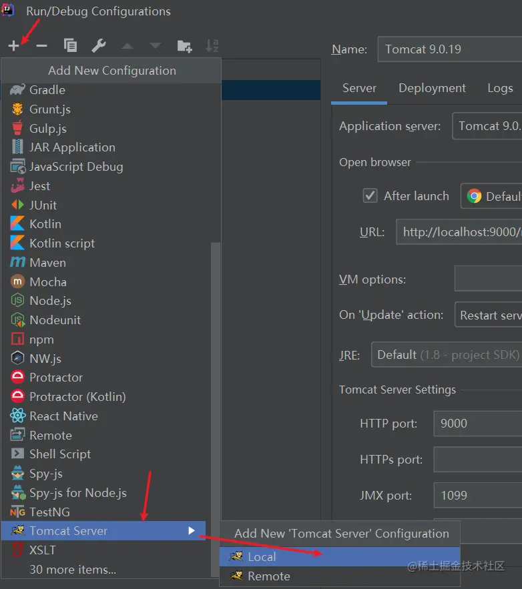522x589 pixels.
Task: Click the Copy Configuration icon
Action: click(70, 46)
